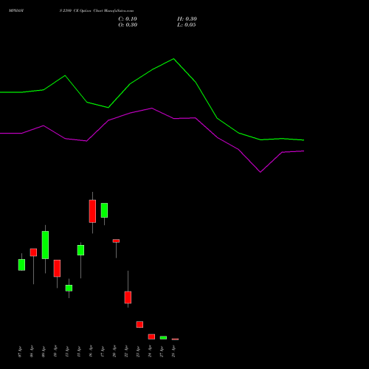Image resolution: width=369 pixels, height=369 pixels.
Task: Click the low value 'L: 0.05'
Action: (x=187, y=25)
